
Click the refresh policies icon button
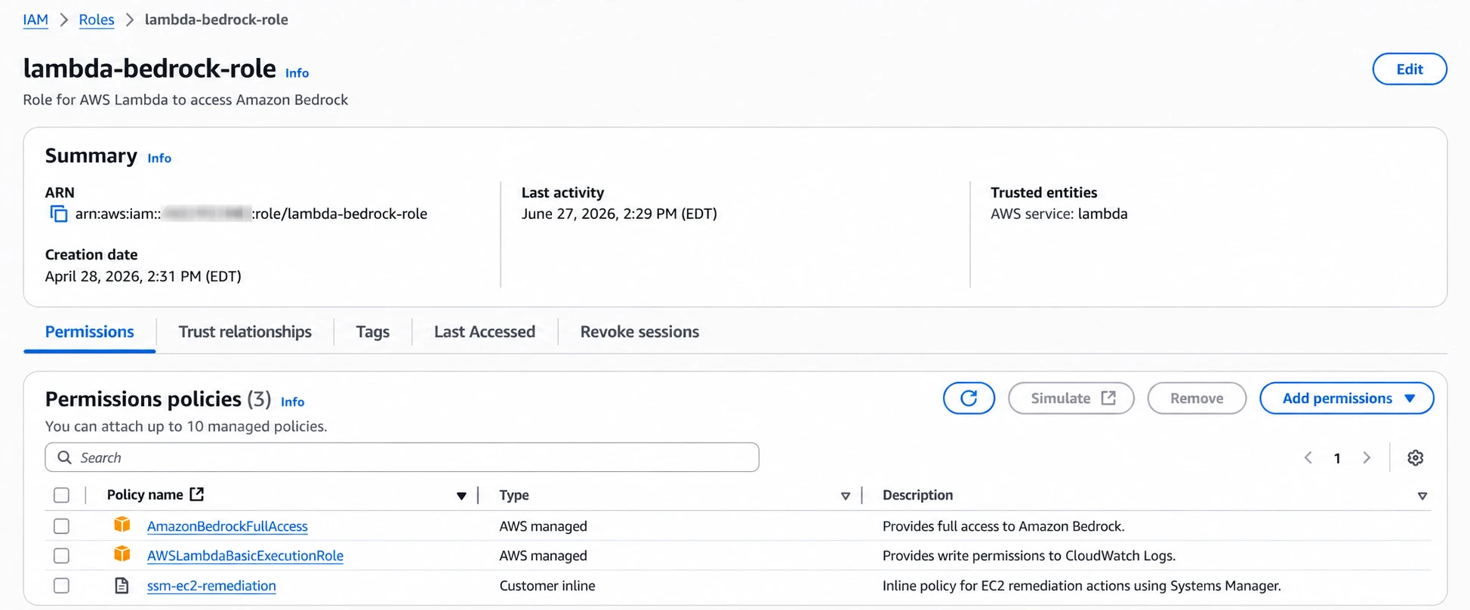point(969,398)
